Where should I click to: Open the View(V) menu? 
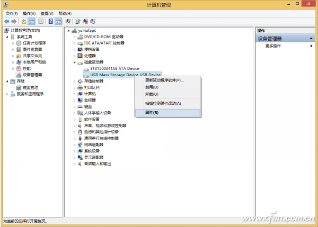[47, 14]
